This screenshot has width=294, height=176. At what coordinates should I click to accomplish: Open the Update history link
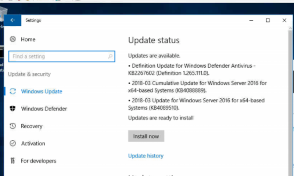(x=146, y=156)
